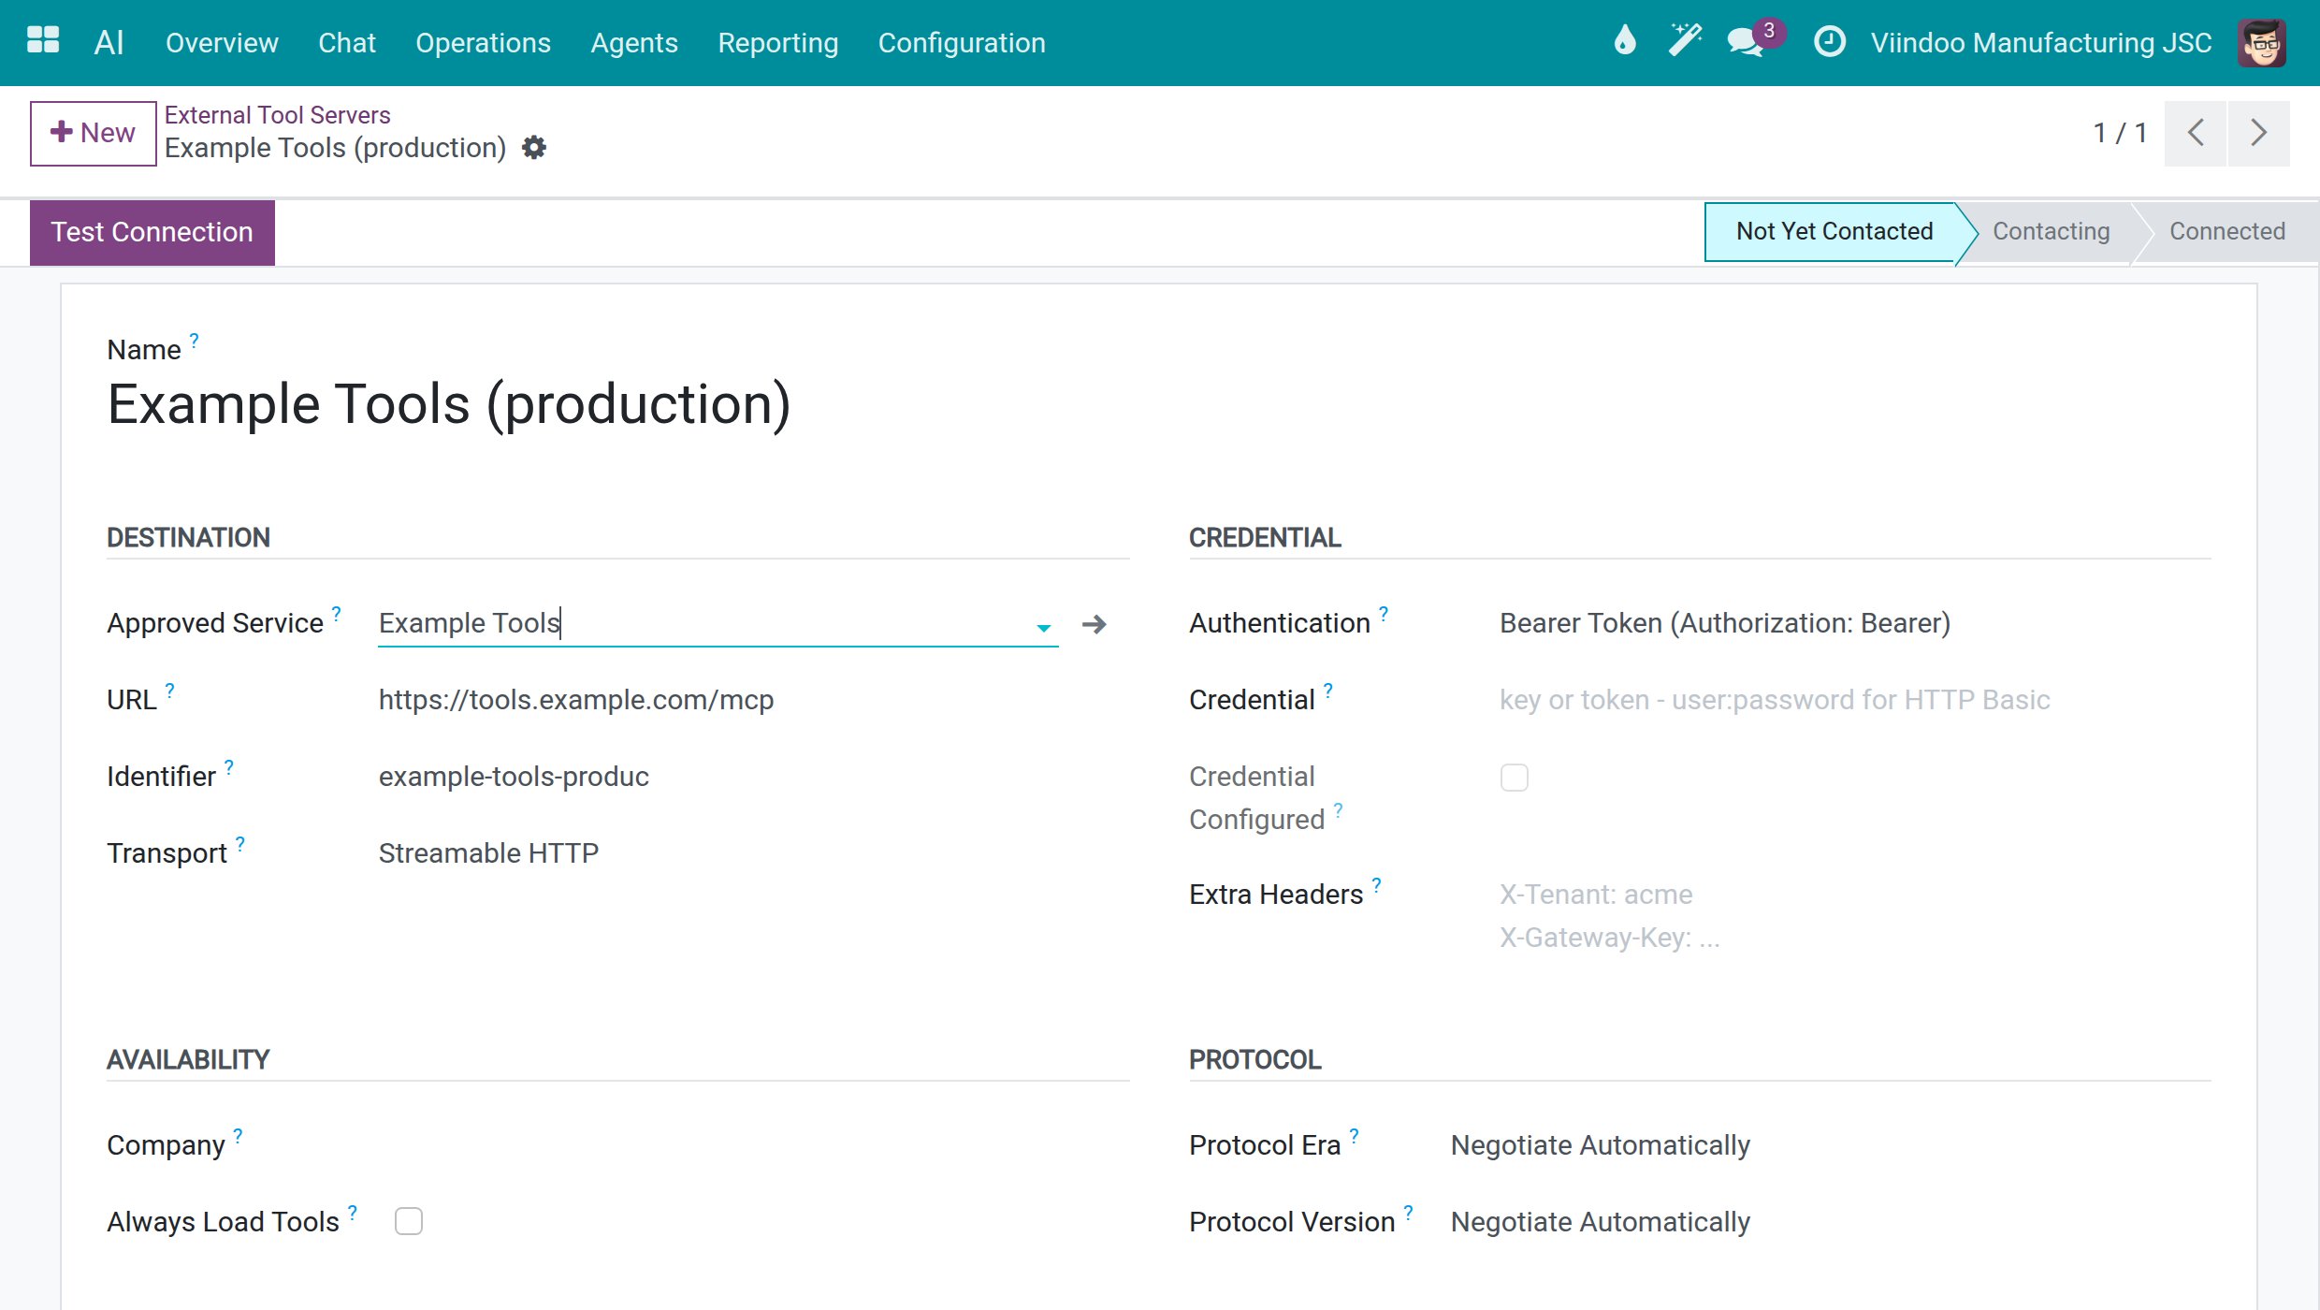Click the Test Connection button
The width and height of the screenshot is (2320, 1310).
tap(152, 232)
